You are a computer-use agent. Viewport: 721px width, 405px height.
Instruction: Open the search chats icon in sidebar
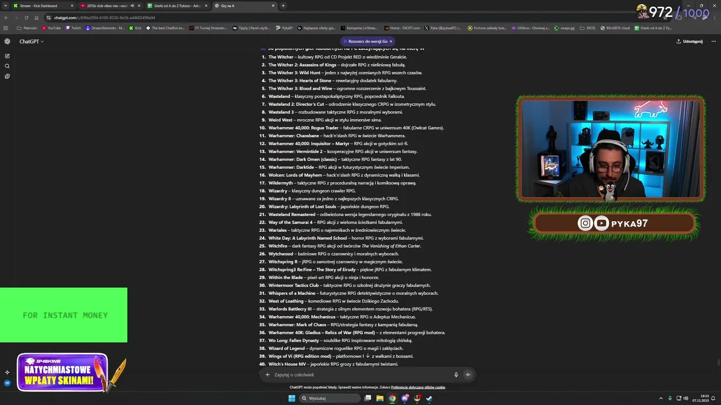click(x=7, y=66)
